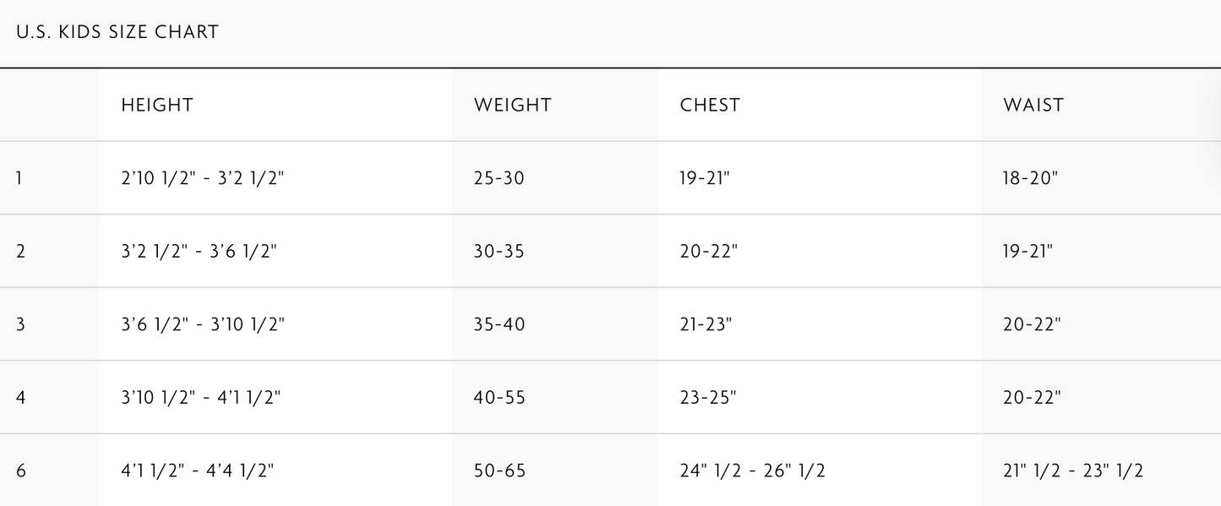
Task: Click the weight cell reading 50-65
Action: (x=499, y=471)
